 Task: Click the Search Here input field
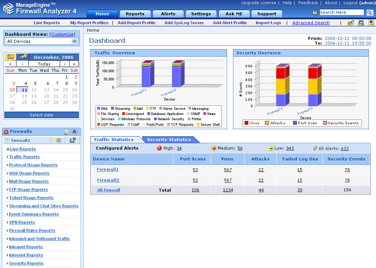tap(342, 12)
